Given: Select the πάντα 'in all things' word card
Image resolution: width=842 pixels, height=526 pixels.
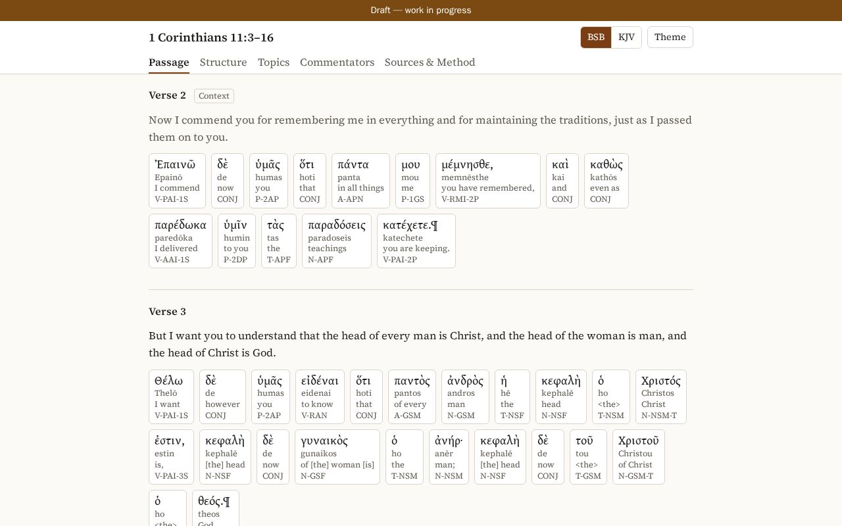Looking at the screenshot, I should (x=360, y=181).
